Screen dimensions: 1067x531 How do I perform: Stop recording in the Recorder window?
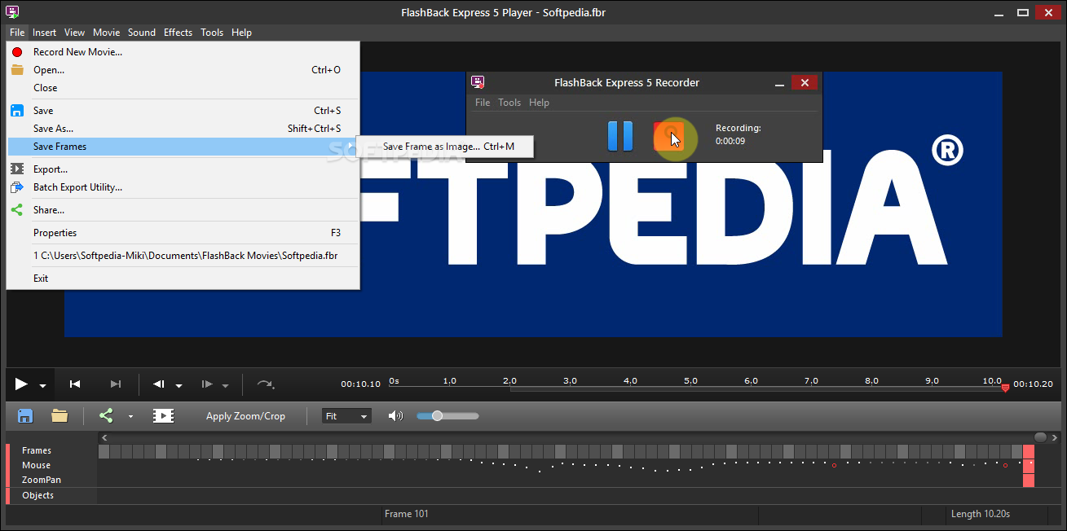point(668,136)
